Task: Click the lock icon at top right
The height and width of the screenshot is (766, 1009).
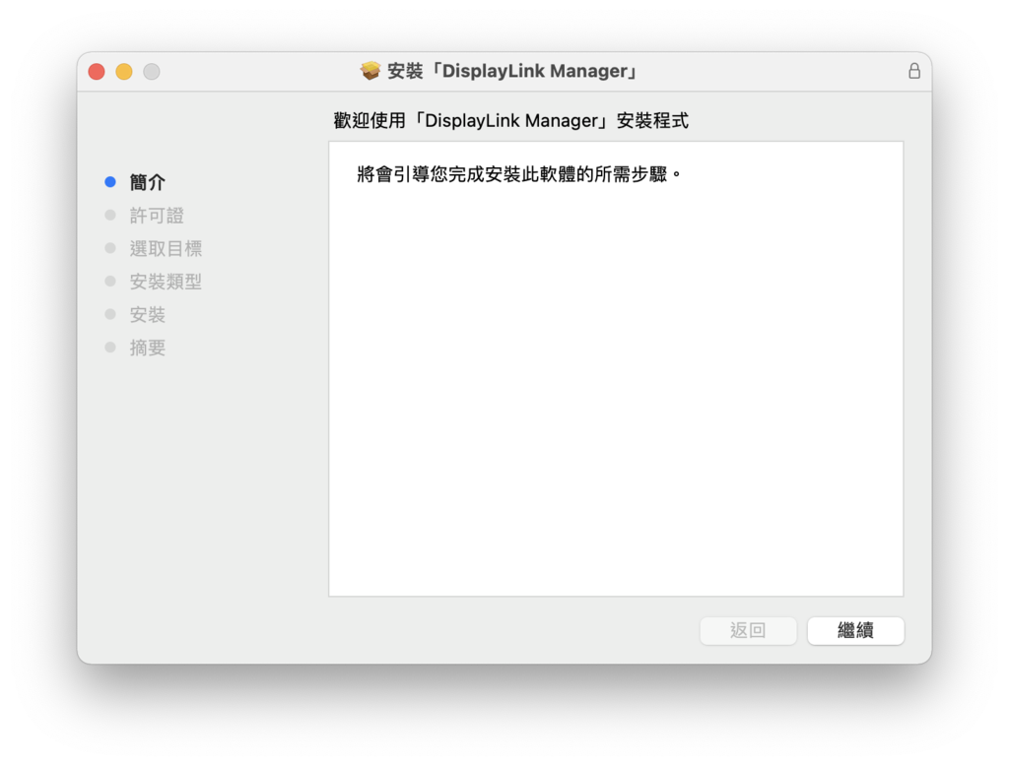Action: click(913, 71)
